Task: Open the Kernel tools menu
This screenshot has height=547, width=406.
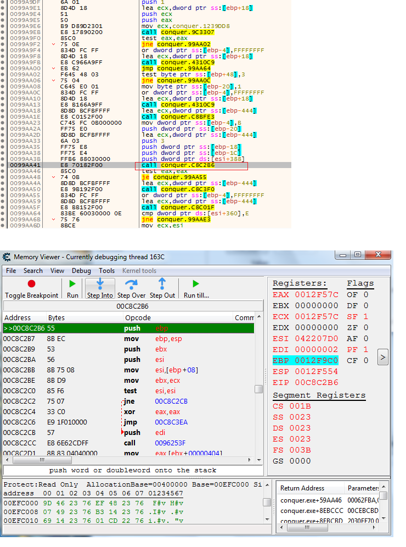Action: pos(139,271)
